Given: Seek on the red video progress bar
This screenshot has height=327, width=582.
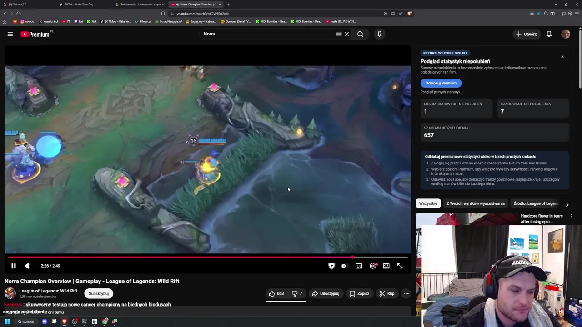Looking at the screenshot, I should [x=207, y=257].
